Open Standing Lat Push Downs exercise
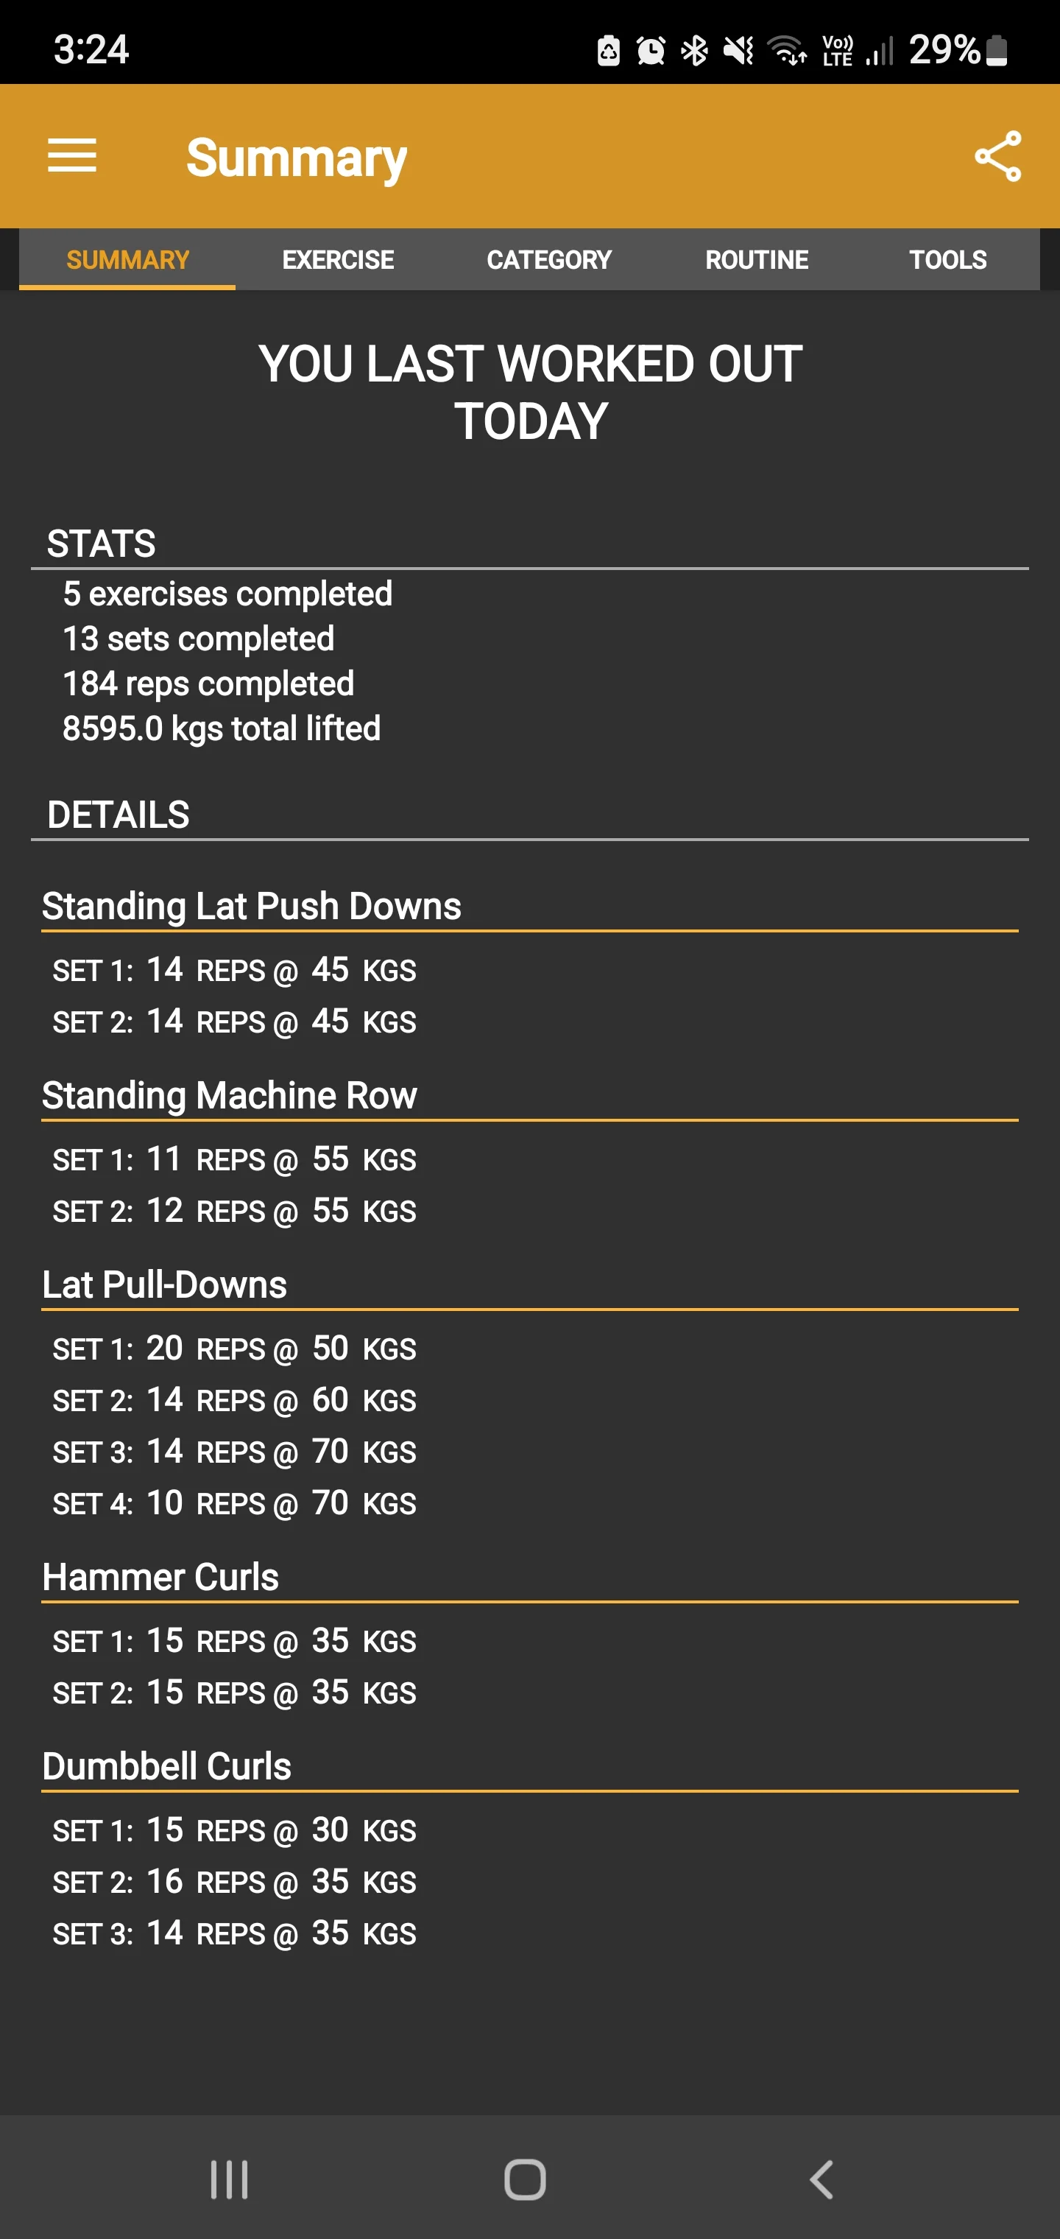This screenshot has height=2239, width=1060. [x=252, y=906]
